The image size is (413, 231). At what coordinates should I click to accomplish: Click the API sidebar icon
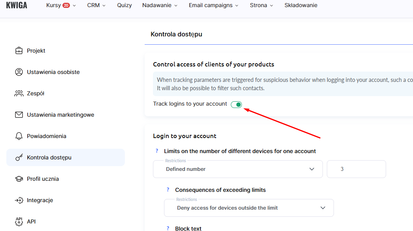(x=19, y=221)
